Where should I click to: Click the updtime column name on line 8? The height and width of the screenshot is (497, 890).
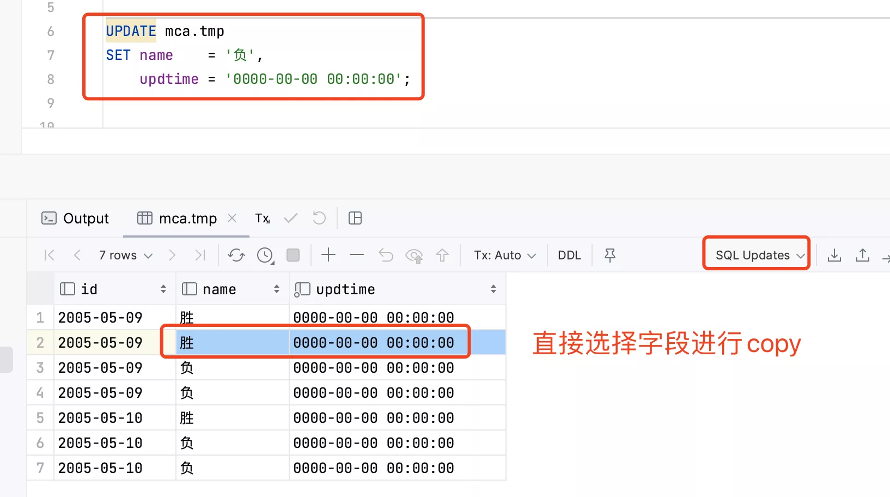coord(169,79)
